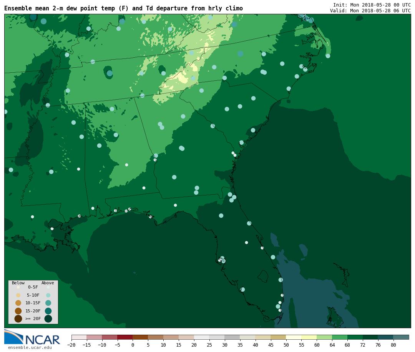This screenshot has height=352, width=415.
Task: Click the '0-5F' legend label
Action: pyautogui.click(x=33, y=287)
